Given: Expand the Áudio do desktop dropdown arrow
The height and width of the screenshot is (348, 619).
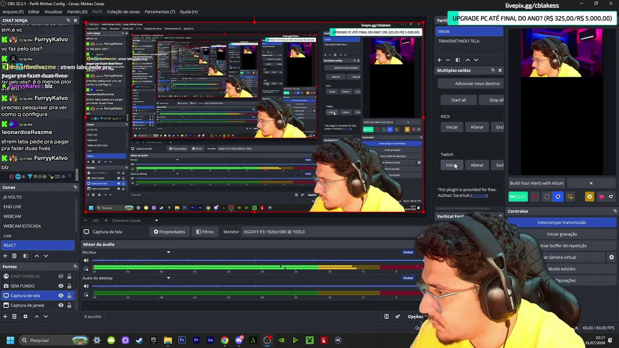Looking at the screenshot, I should point(168,278).
